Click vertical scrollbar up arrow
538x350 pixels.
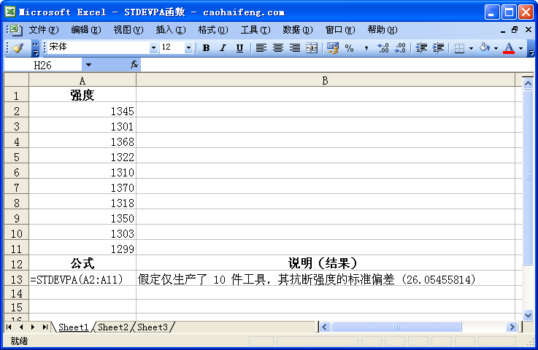tap(528, 83)
